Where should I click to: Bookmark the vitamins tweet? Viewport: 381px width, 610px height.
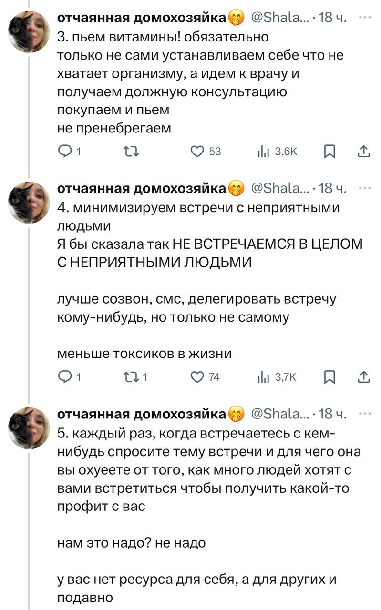[x=329, y=152]
